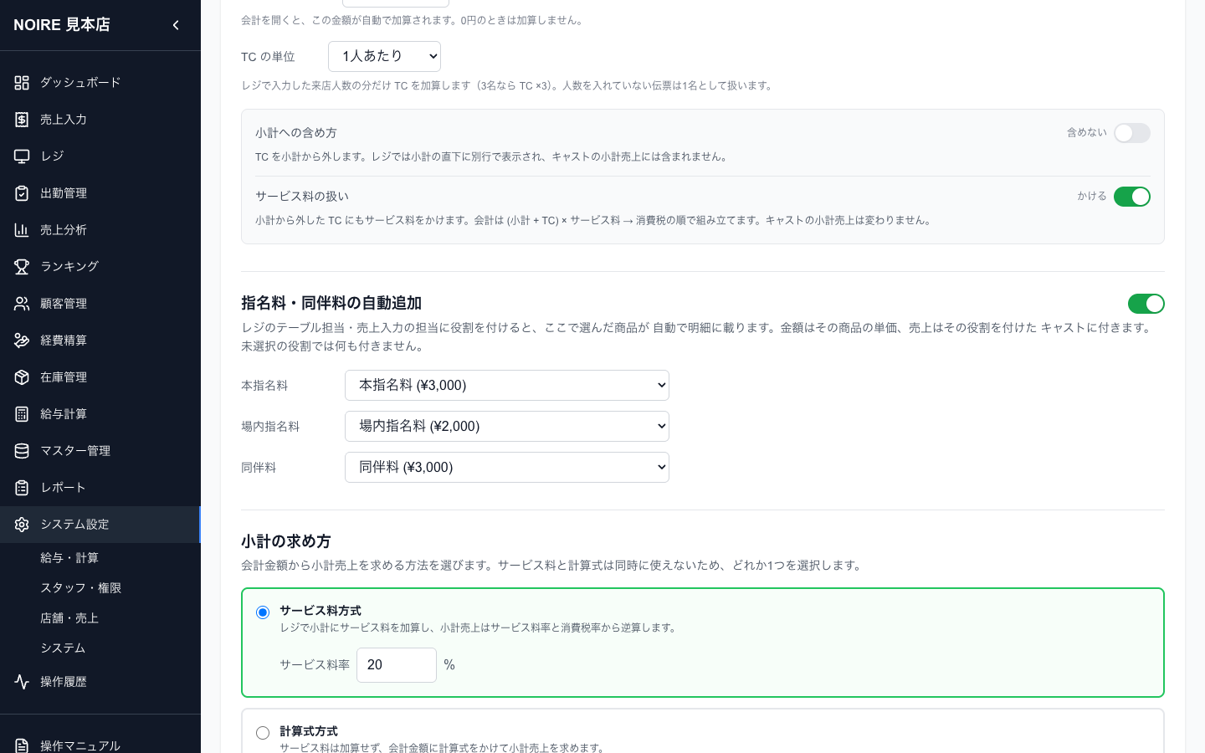1205x753 pixels.
Task: Select the 出勤管理 clipboard icon
Action: [x=22, y=193]
